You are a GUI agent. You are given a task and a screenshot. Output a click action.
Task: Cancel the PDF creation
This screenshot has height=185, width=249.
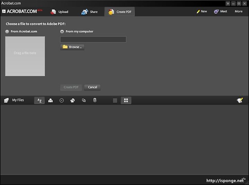click(x=92, y=87)
